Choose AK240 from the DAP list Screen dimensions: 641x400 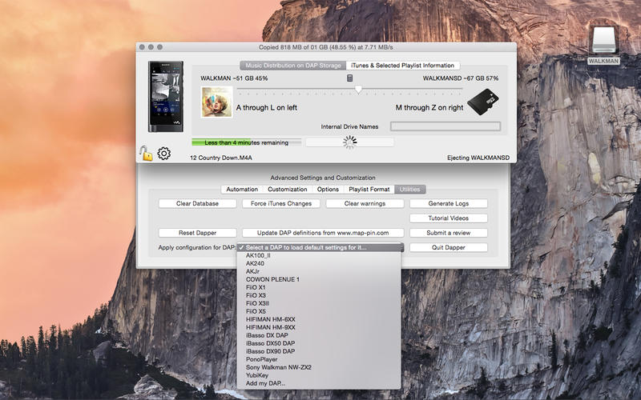tap(319, 264)
